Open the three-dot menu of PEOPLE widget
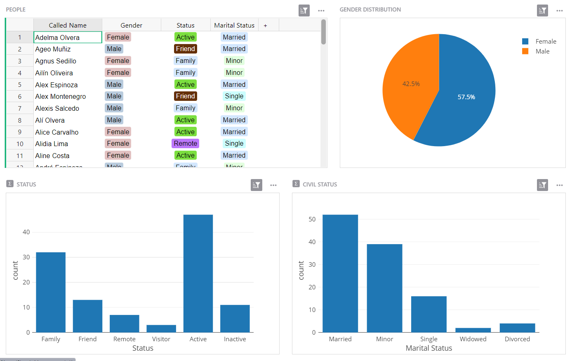This screenshot has width=572, height=361. (x=321, y=11)
